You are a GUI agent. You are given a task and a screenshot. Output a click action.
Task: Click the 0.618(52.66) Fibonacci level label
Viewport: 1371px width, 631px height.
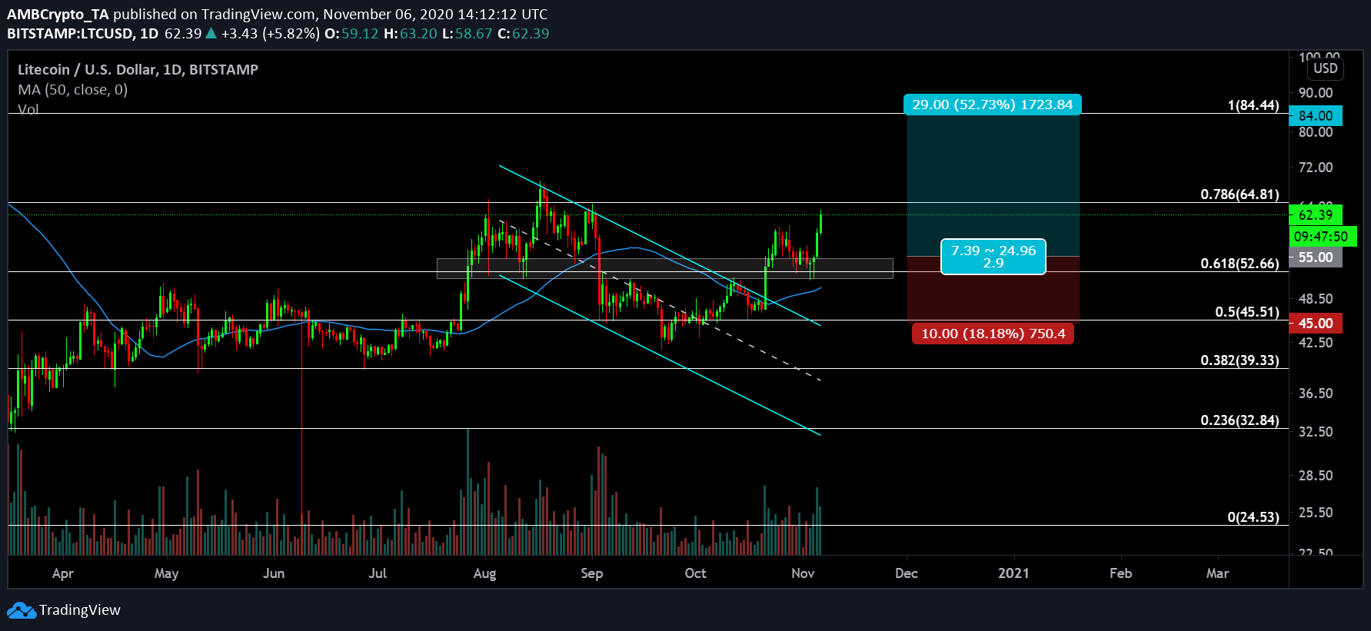pyautogui.click(x=1240, y=264)
